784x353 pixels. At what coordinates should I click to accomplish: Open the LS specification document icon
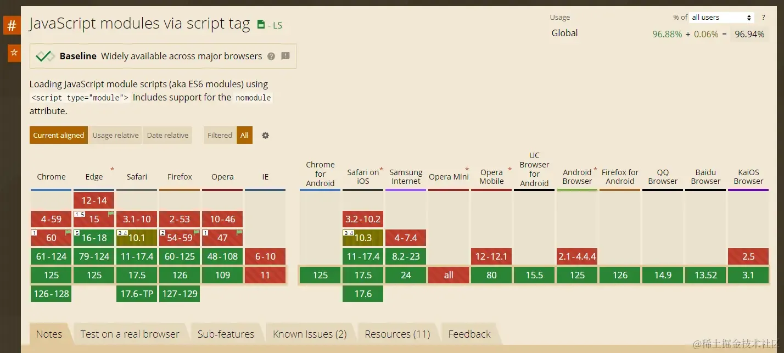pyautogui.click(x=261, y=25)
